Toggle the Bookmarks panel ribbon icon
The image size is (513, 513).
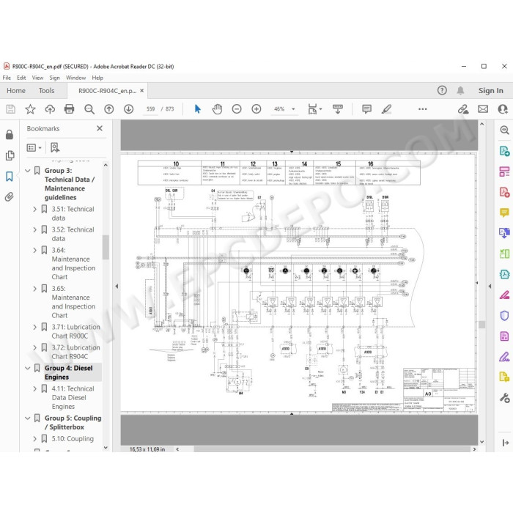(10, 177)
